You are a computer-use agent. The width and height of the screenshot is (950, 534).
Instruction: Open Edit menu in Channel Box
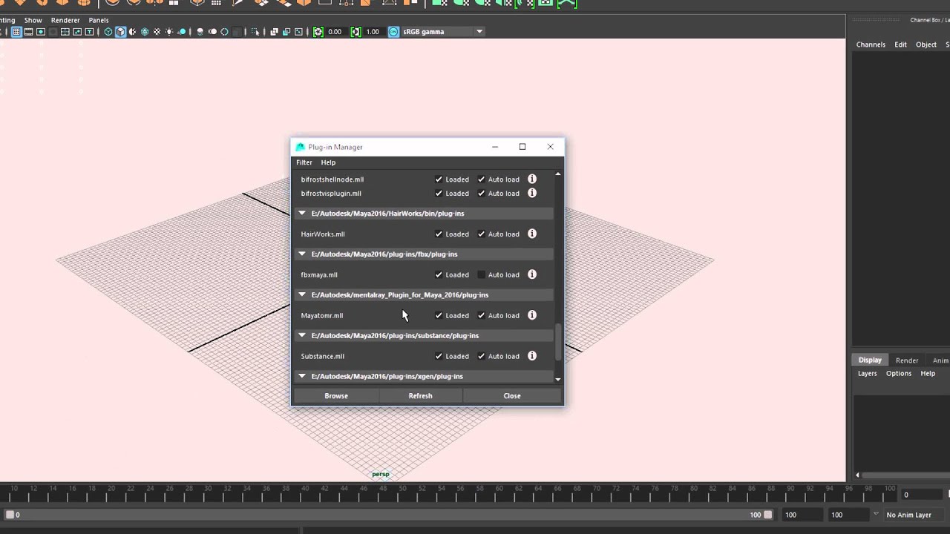tap(900, 44)
